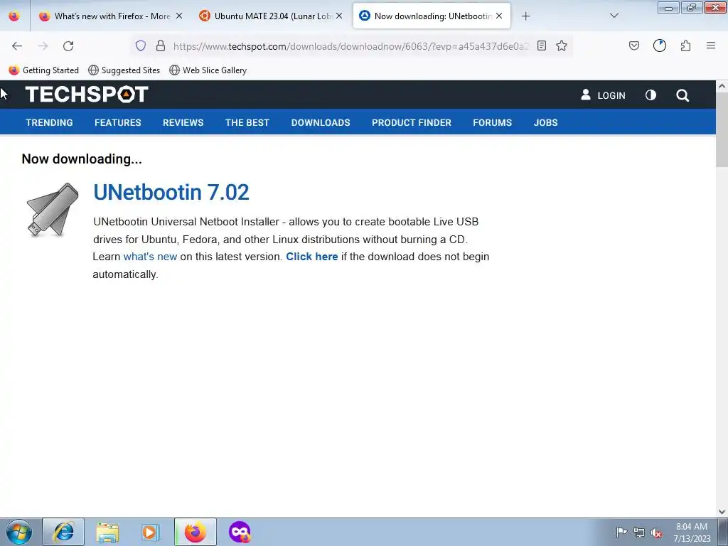Open the PRODUCT FINDER menu item
This screenshot has height=546, width=728.
412,122
